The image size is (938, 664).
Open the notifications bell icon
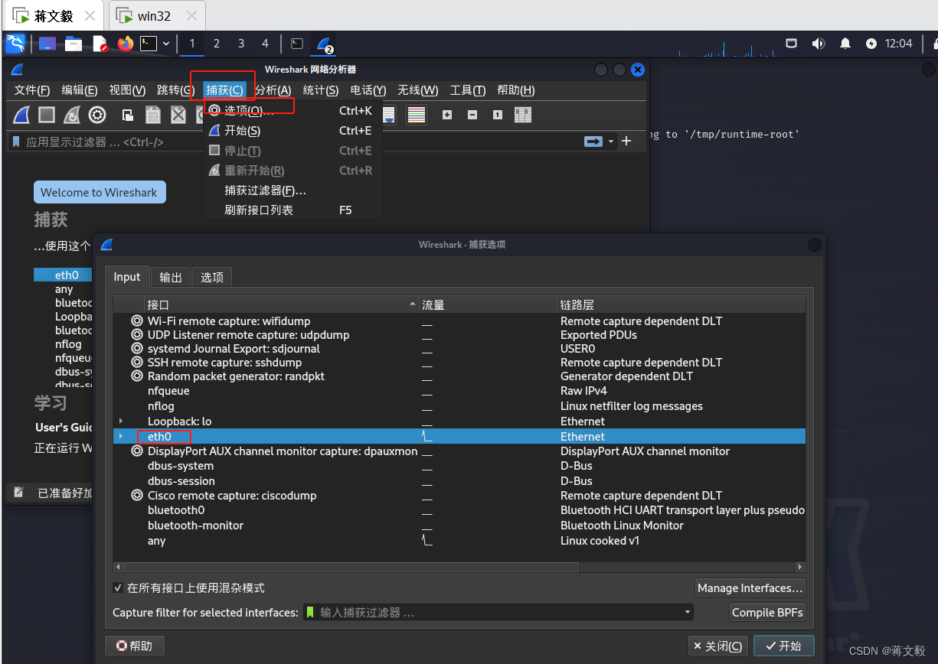click(x=845, y=44)
